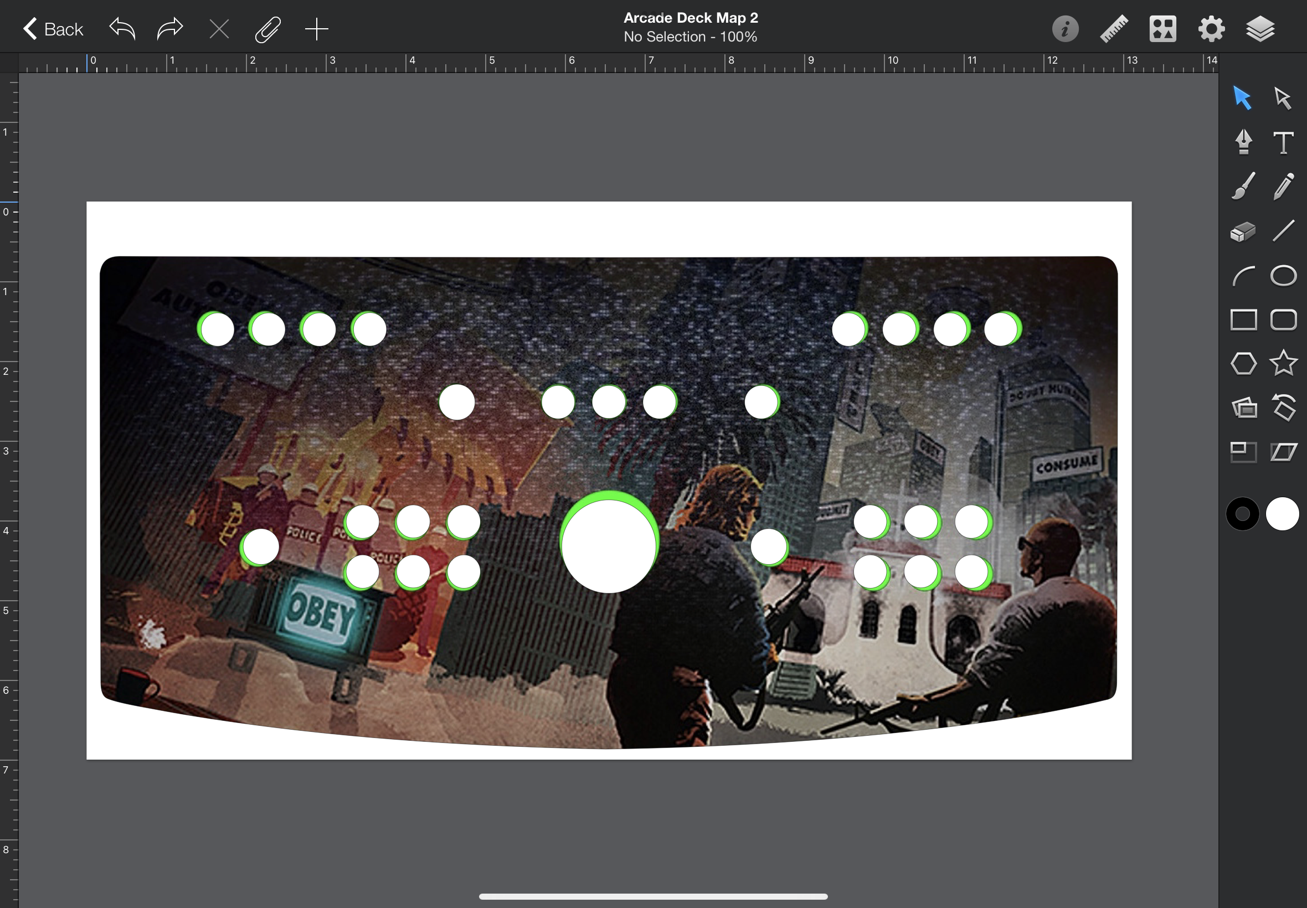Select the Free Transform tool

coord(1244,407)
